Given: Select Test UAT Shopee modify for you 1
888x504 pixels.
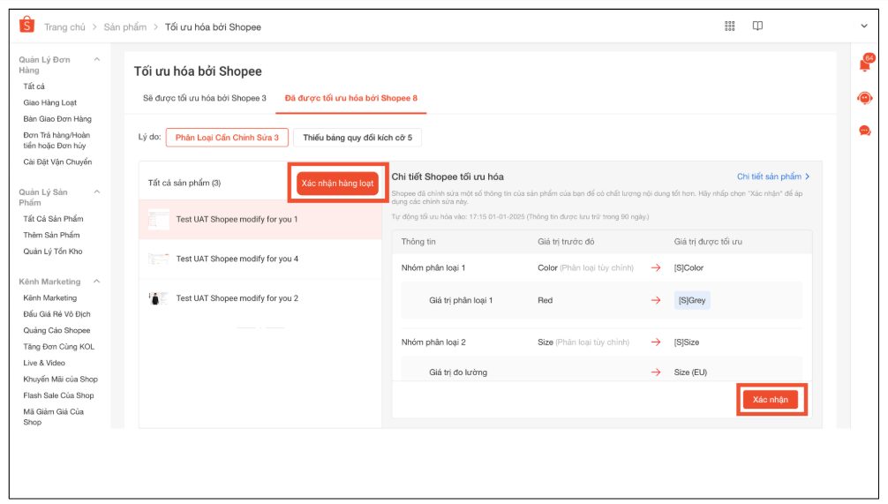Looking at the screenshot, I should pyautogui.click(x=260, y=219).
